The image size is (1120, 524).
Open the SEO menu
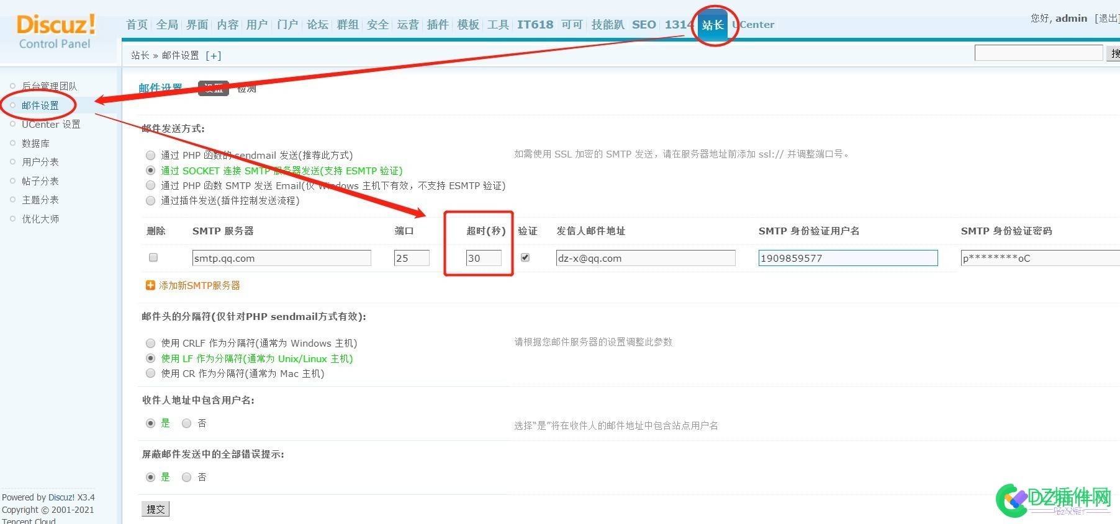pos(644,25)
